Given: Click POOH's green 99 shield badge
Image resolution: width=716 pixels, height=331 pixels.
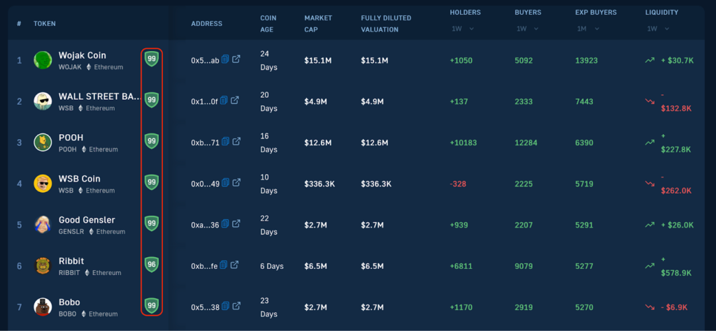Looking at the screenshot, I should pyautogui.click(x=151, y=141).
